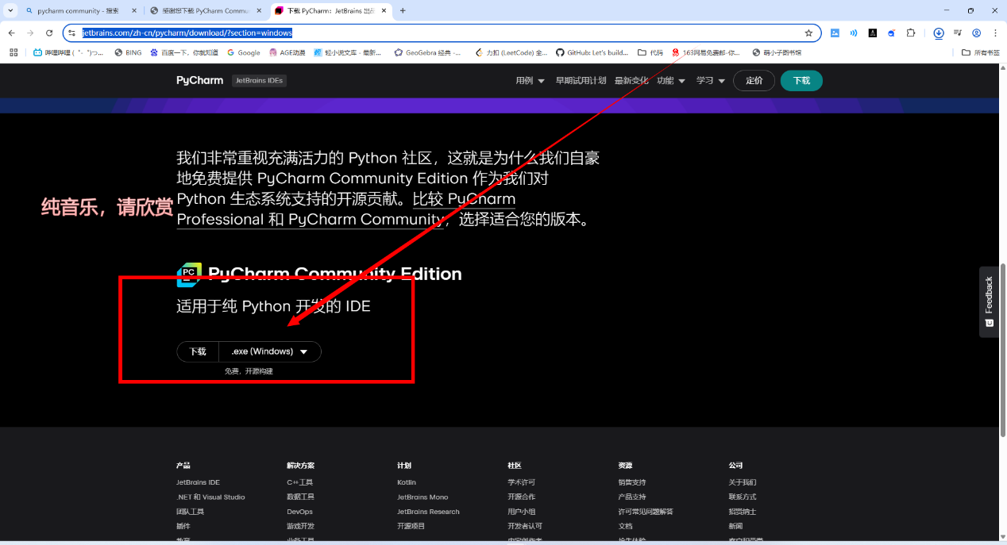Go back to the previous page

[x=11, y=33]
